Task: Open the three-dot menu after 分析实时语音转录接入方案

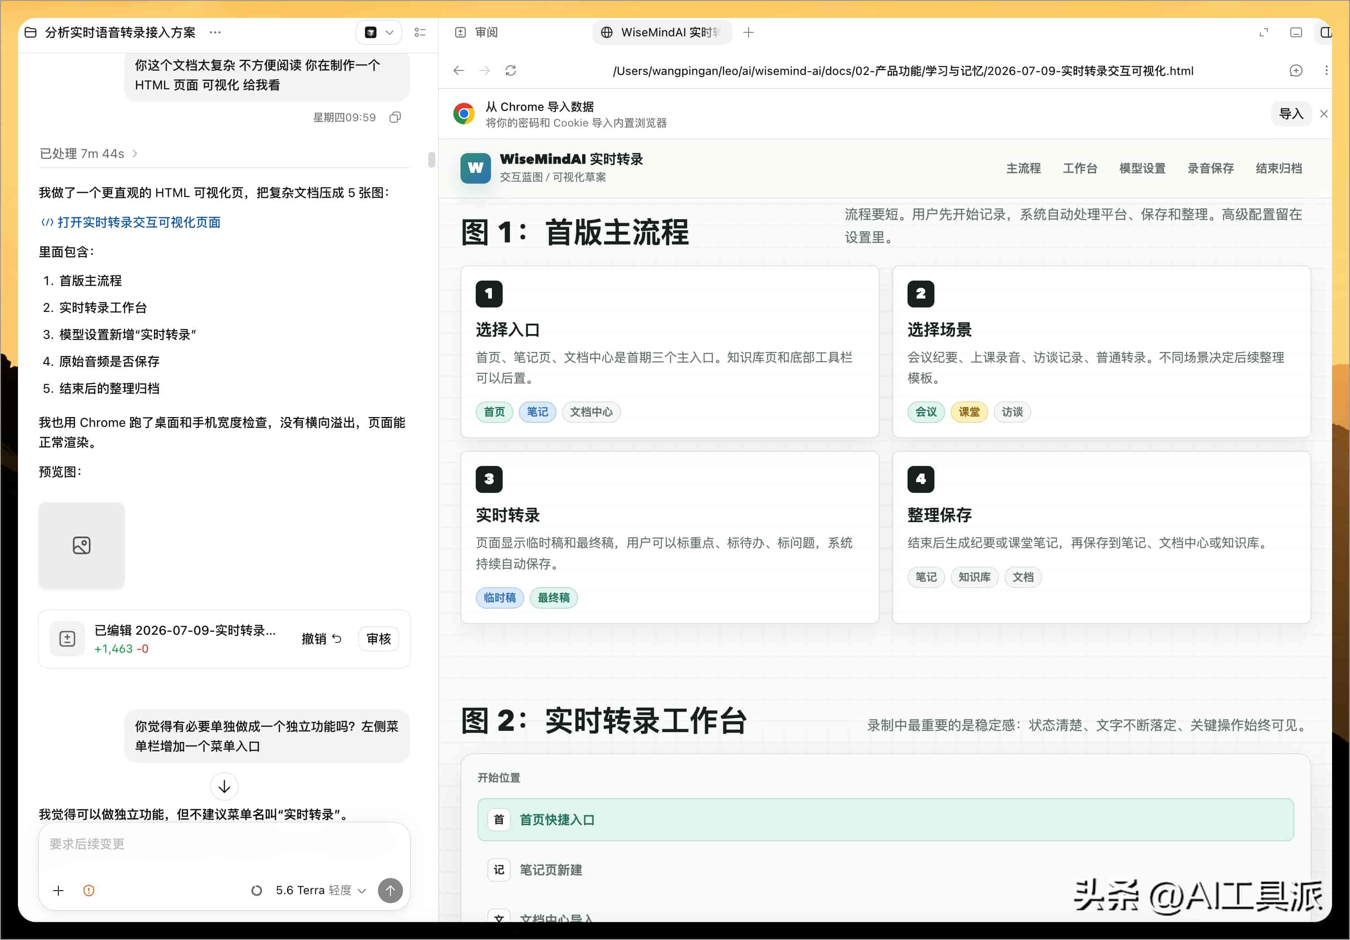Action: click(x=215, y=32)
